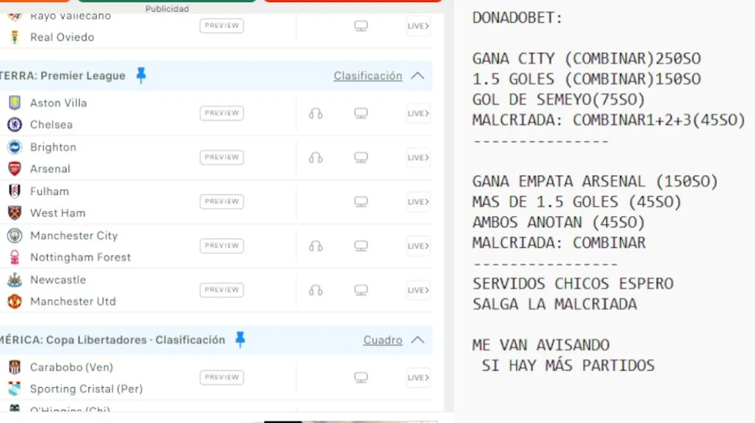Image resolution: width=755 pixels, height=423 pixels.
Task: Click Live button for Aston Villa vs Chelsea
Action: tap(419, 113)
